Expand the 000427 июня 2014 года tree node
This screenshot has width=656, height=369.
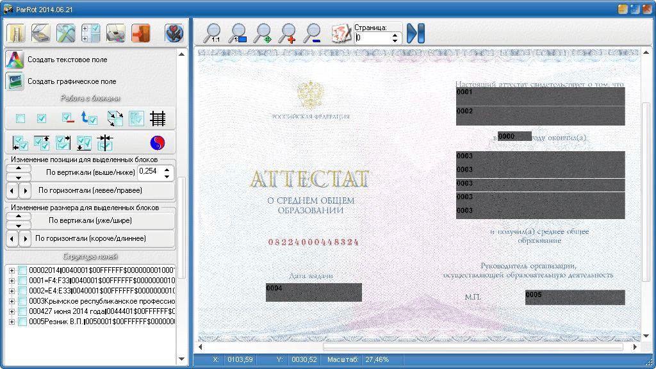tap(12, 312)
